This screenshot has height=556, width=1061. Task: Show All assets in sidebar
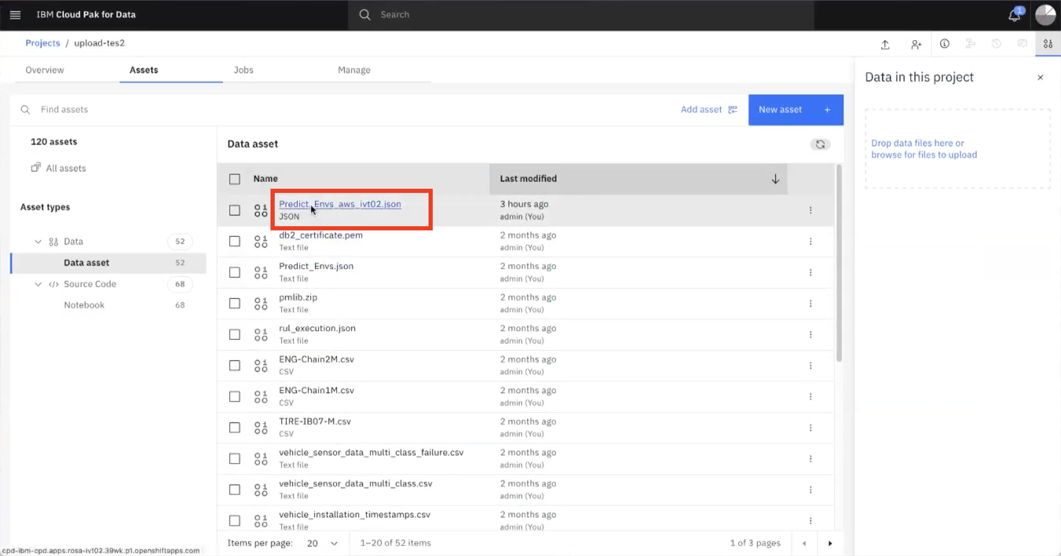pyautogui.click(x=59, y=168)
